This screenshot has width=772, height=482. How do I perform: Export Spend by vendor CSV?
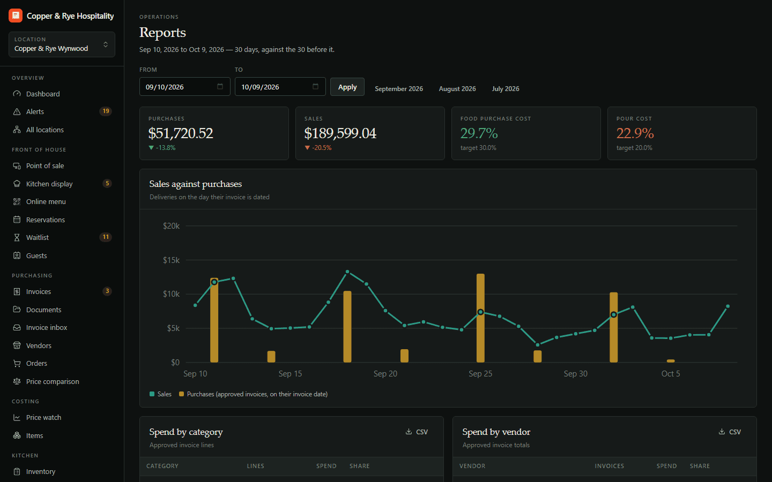(730, 432)
